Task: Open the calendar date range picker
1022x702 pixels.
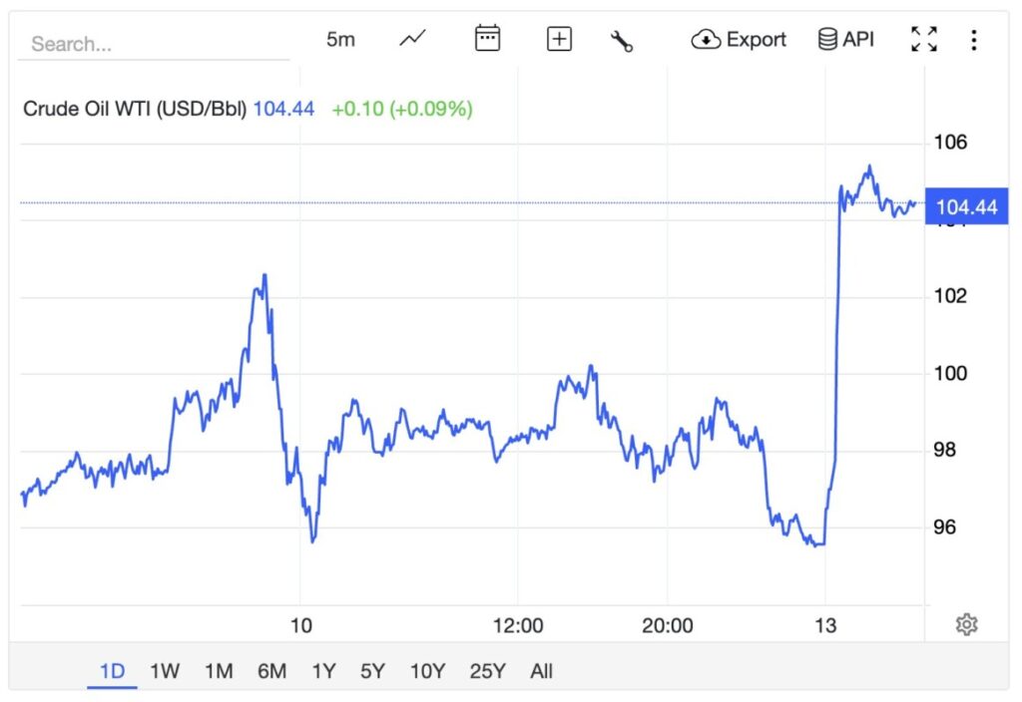Action: tap(487, 40)
